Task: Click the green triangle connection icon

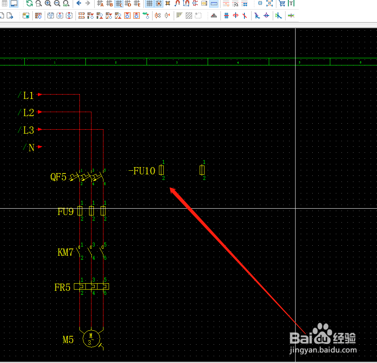Action: coord(278,16)
